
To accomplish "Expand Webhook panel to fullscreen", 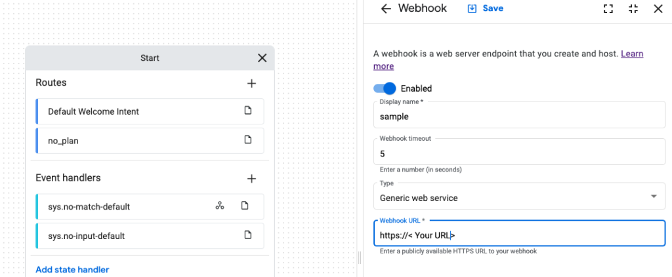I will [608, 9].
